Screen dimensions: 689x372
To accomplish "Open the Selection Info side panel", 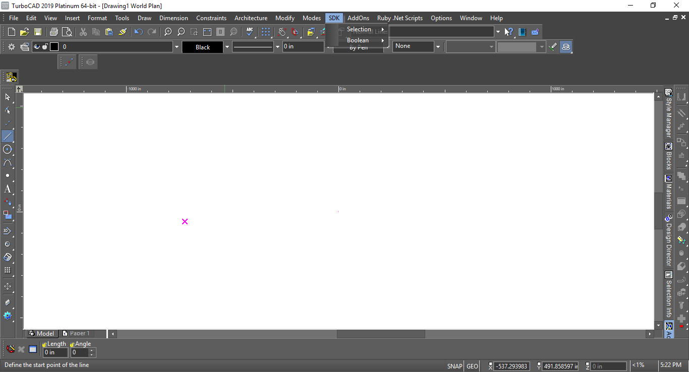I will point(669,295).
